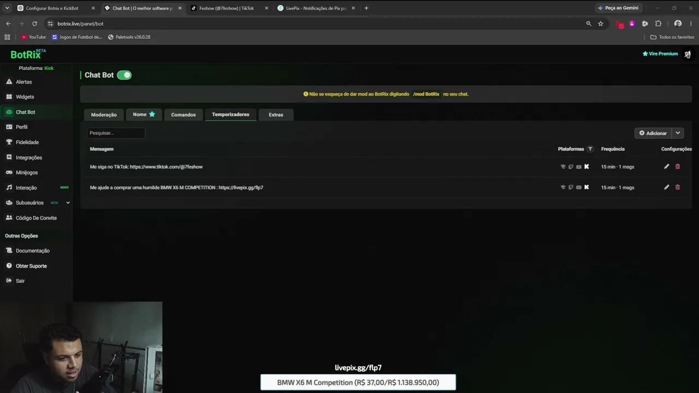Open the Paletools v26.0.28 bookmark
The height and width of the screenshot is (393, 699).
(129, 37)
